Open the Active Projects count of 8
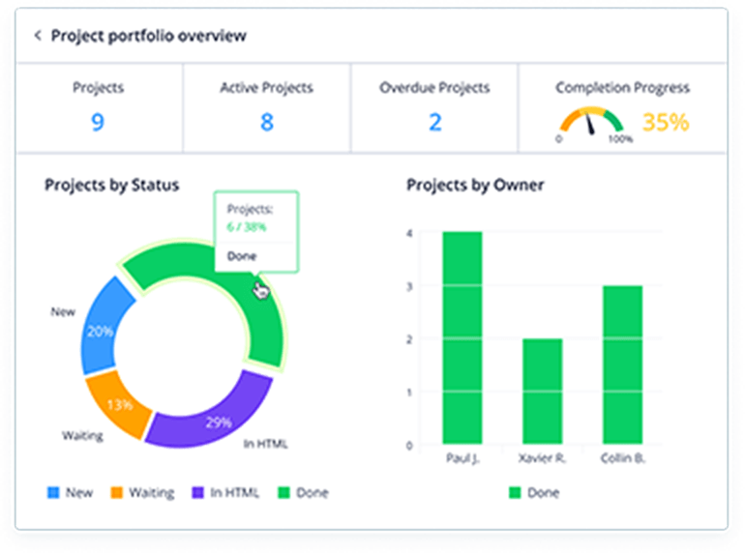The width and height of the screenshot is (745, 553). point(266,122)
